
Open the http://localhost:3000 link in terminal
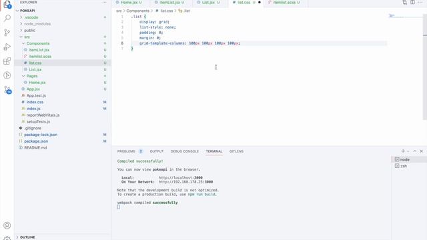tap(181, 178)
